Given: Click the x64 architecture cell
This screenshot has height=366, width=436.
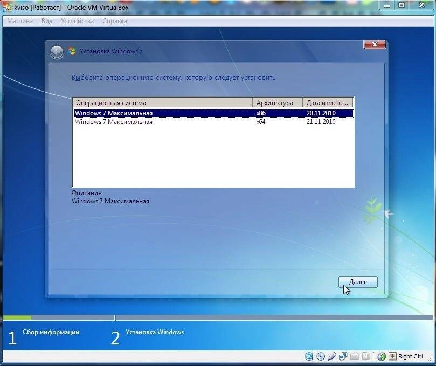Looking at the screenshot, I should click(x=261, y=122).
